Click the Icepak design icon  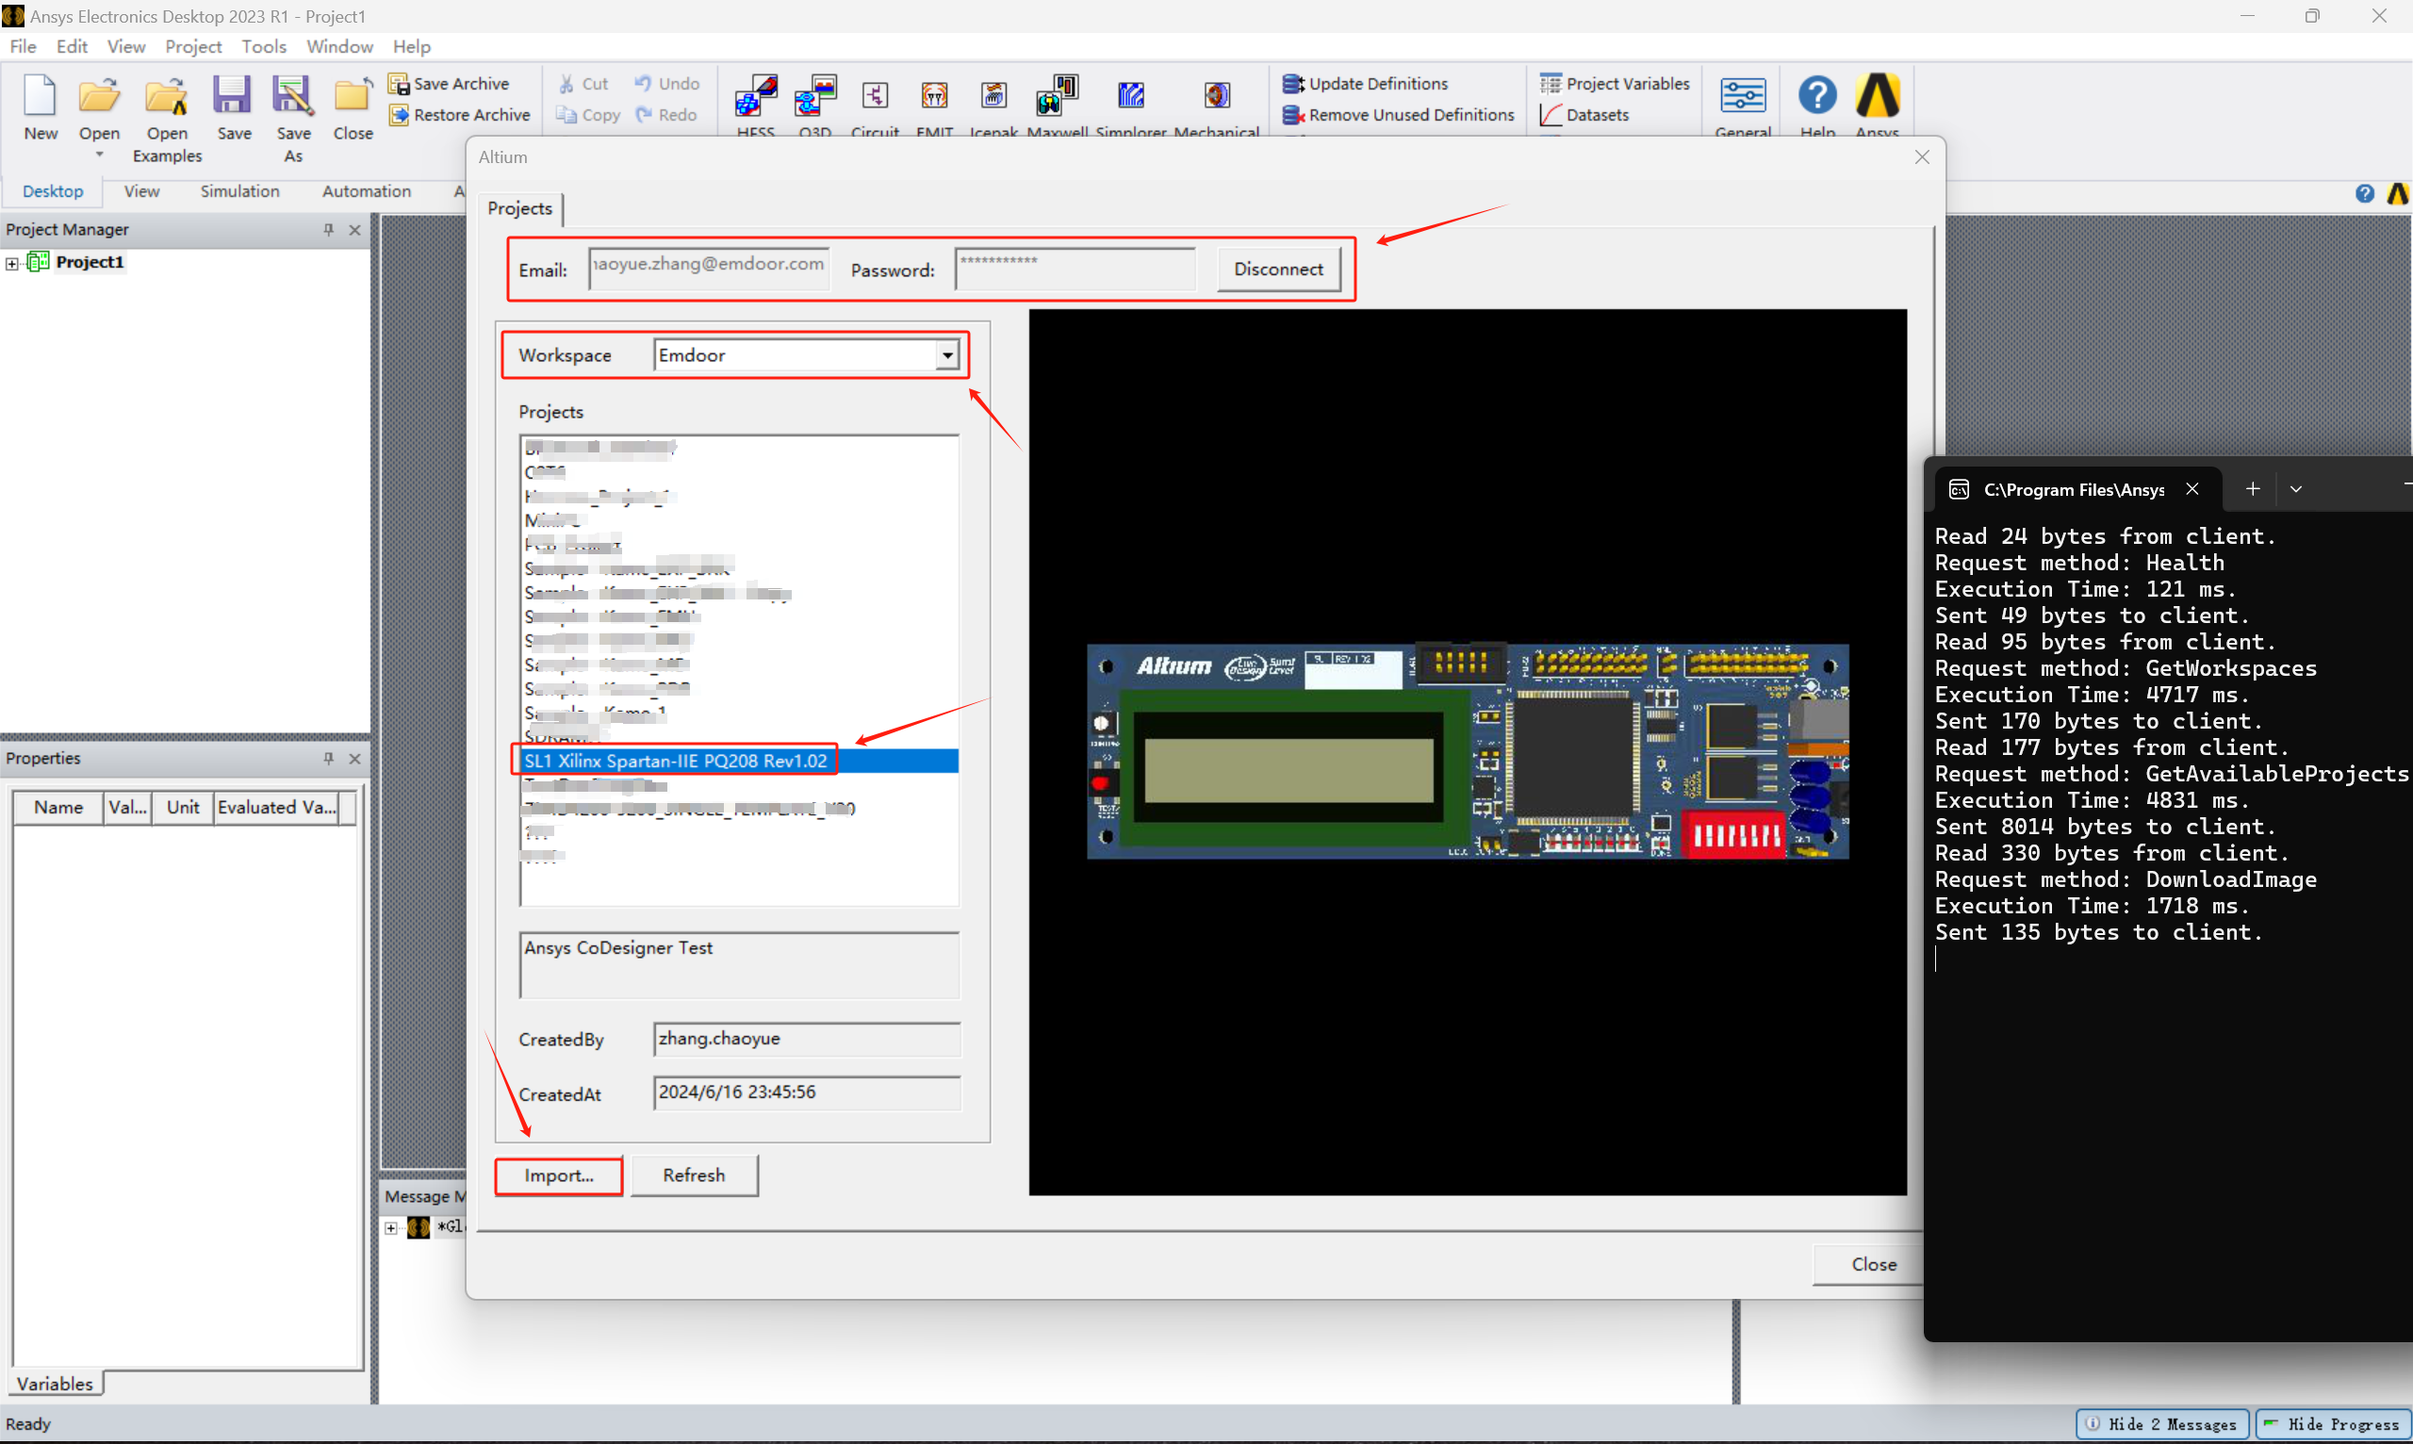(x=993, y=97)
